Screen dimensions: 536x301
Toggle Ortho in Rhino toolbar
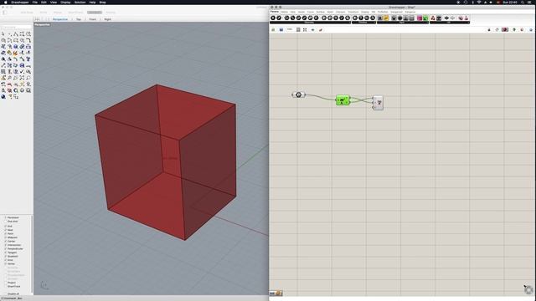(44, 13)
